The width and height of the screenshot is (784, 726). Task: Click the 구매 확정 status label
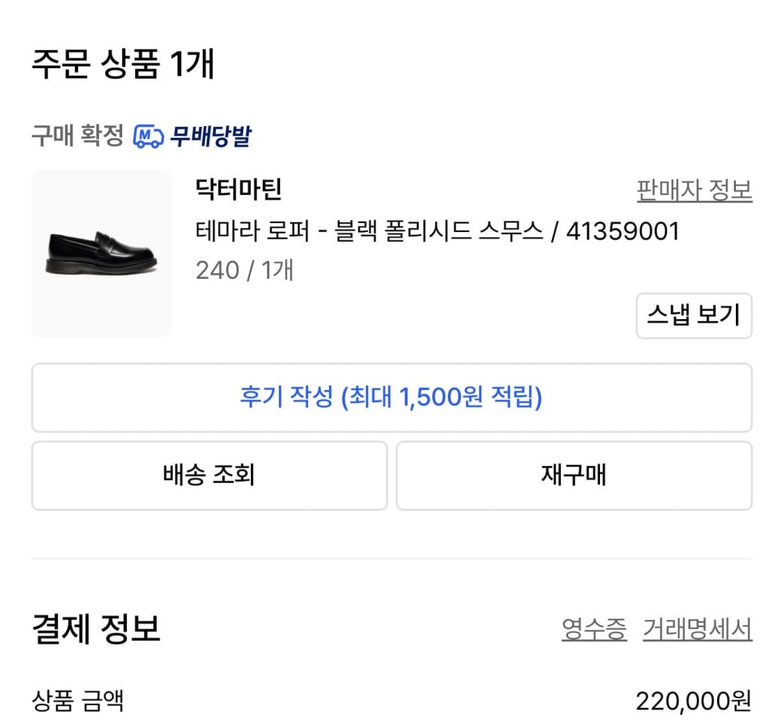pyautogui.click(x=72, y=137)
